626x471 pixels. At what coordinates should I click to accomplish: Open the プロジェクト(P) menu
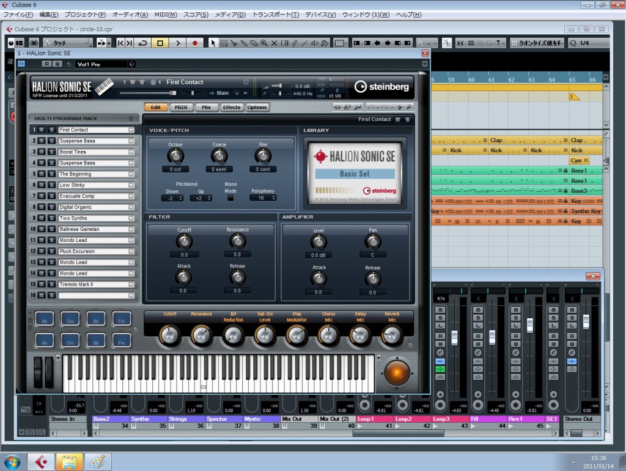(x=85, y=15)
